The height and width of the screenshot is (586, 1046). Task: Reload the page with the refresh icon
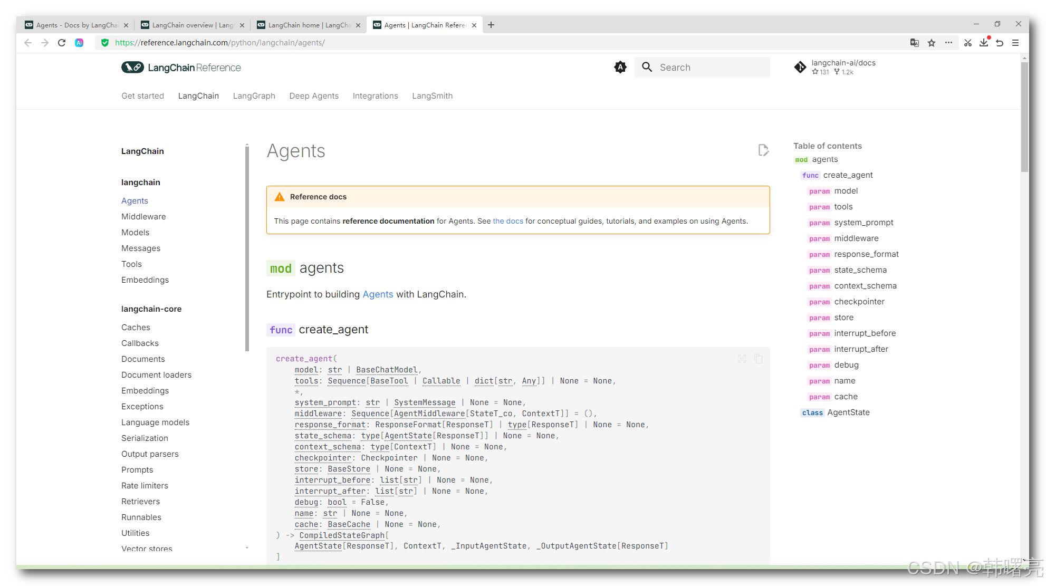point(62,43)
